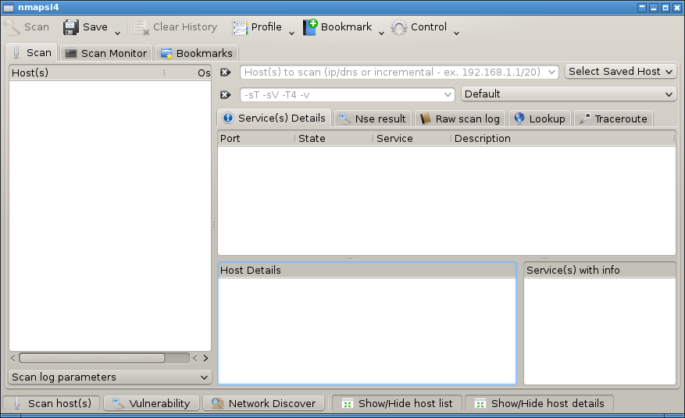Viewport: 685px width, 418px height.
Task: Open the Default profile dropdown
Action: 569,94
